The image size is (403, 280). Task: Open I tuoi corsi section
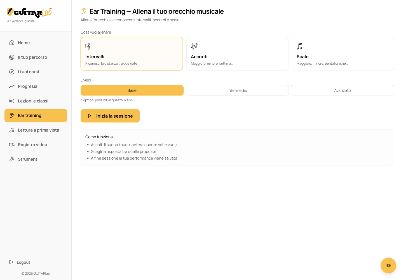click(x=36, y=72)
